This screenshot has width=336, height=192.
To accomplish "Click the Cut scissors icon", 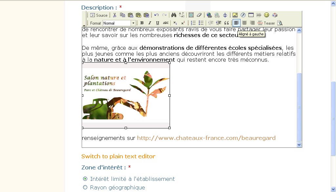I will (x=115, y=15).
